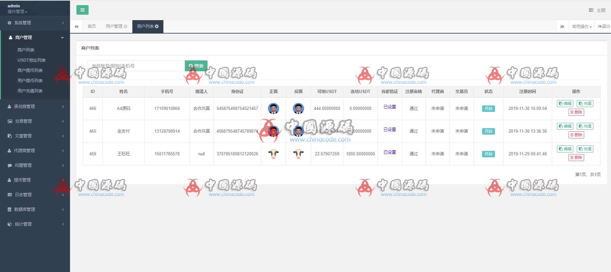Screen dimensions: 611x272
Task: Click the green hamburger menu toggle button
Action: pos(82,10)
